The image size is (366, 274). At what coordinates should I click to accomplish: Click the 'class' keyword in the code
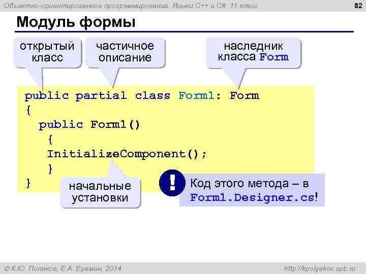pyautogui.click(x=152, y=96)
